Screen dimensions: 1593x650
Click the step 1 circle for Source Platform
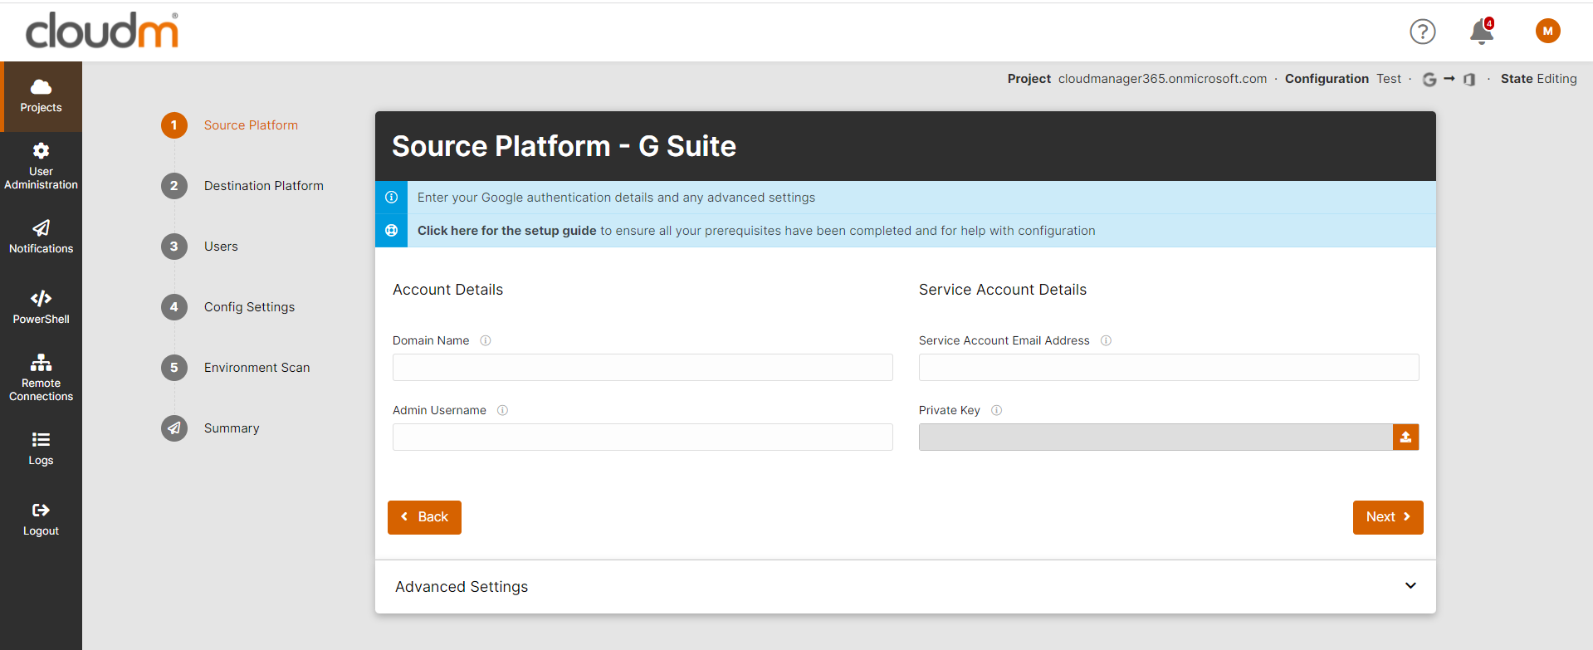click(174, 125)
